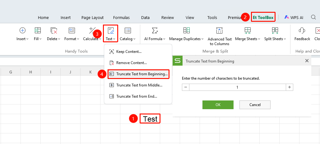Viewport: 320px width, 144px height.
Task: Switch to the Page Layout tab
Action: (92, 17)
